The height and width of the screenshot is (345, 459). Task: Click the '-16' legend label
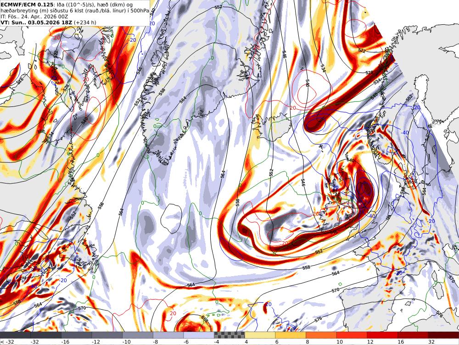[65, 342]
